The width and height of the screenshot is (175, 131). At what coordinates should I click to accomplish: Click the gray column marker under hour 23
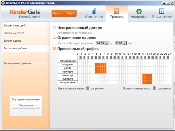click(164, 57)
